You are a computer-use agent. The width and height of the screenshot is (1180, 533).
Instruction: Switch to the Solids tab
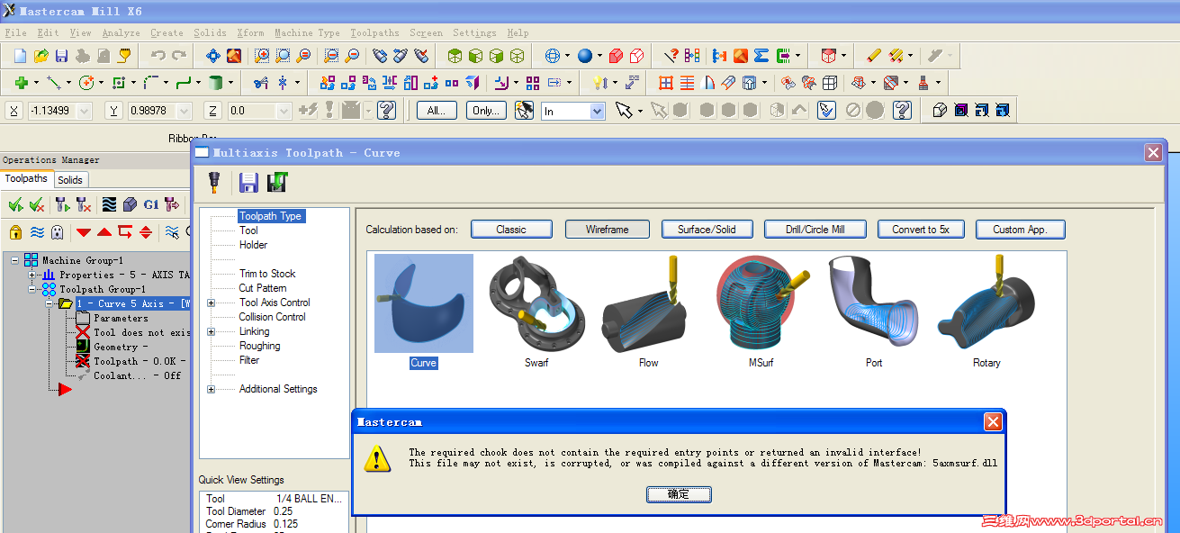tap(70, 180)
